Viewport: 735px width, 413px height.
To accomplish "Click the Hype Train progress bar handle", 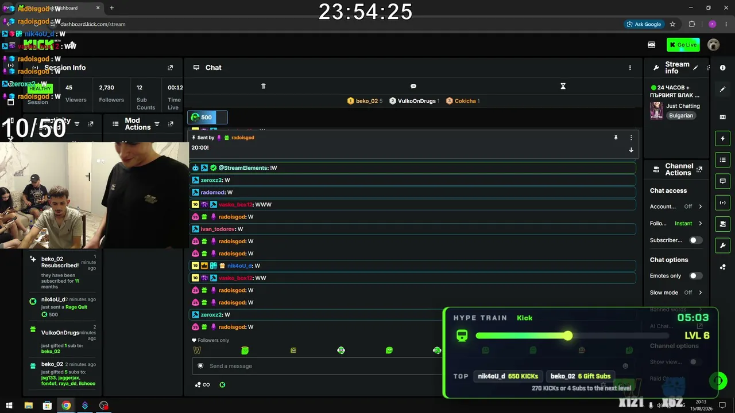I will coord(568,336).
